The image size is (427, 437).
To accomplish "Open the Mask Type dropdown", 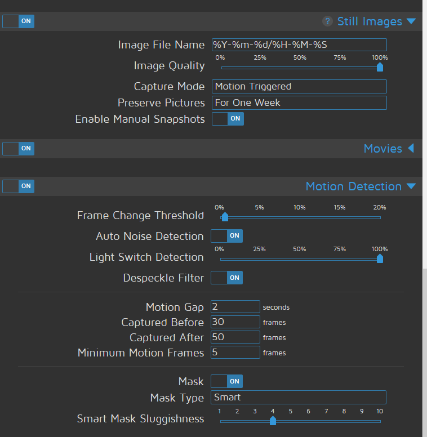I will coord(299,397).
